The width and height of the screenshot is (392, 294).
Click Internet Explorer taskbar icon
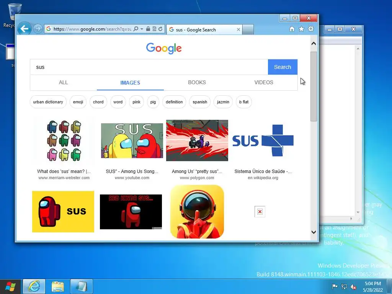tap(34, 286)
